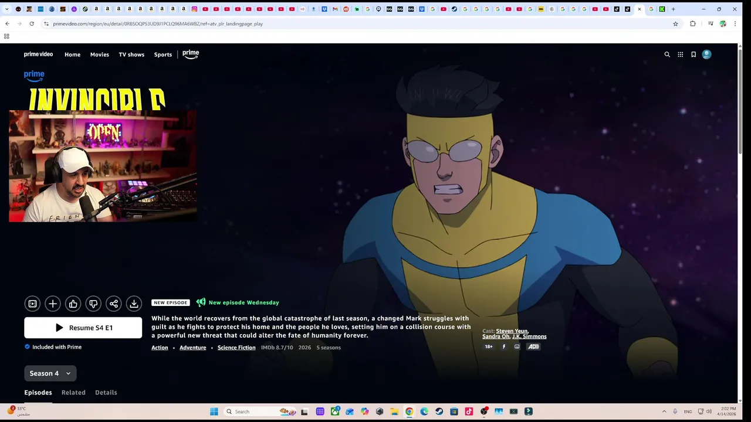Click the address bar URL field
The height and width of the screenshot is (422, 751).
358,23
